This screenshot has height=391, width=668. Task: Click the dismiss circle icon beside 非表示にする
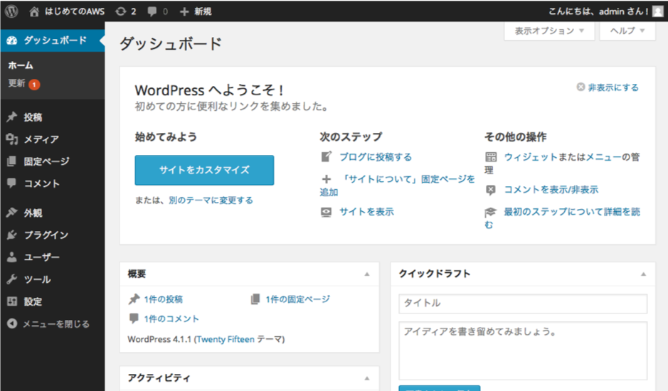click(580, 87)
